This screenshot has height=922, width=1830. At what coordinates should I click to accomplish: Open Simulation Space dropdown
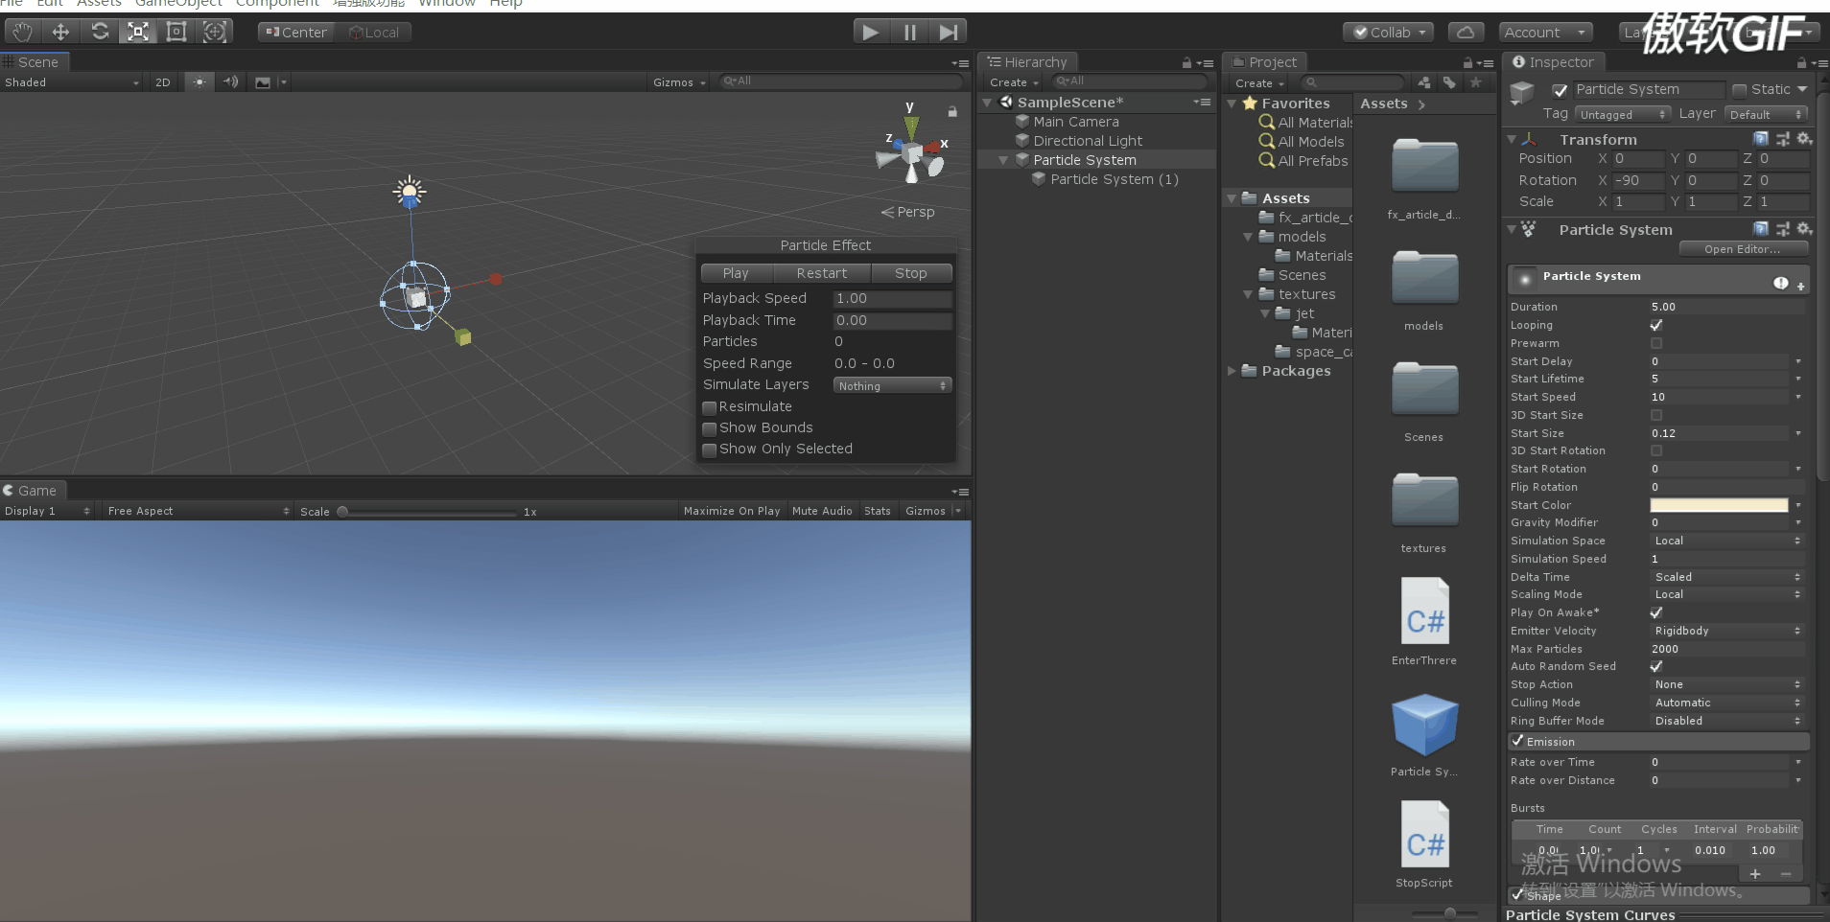pos(1727,541)
